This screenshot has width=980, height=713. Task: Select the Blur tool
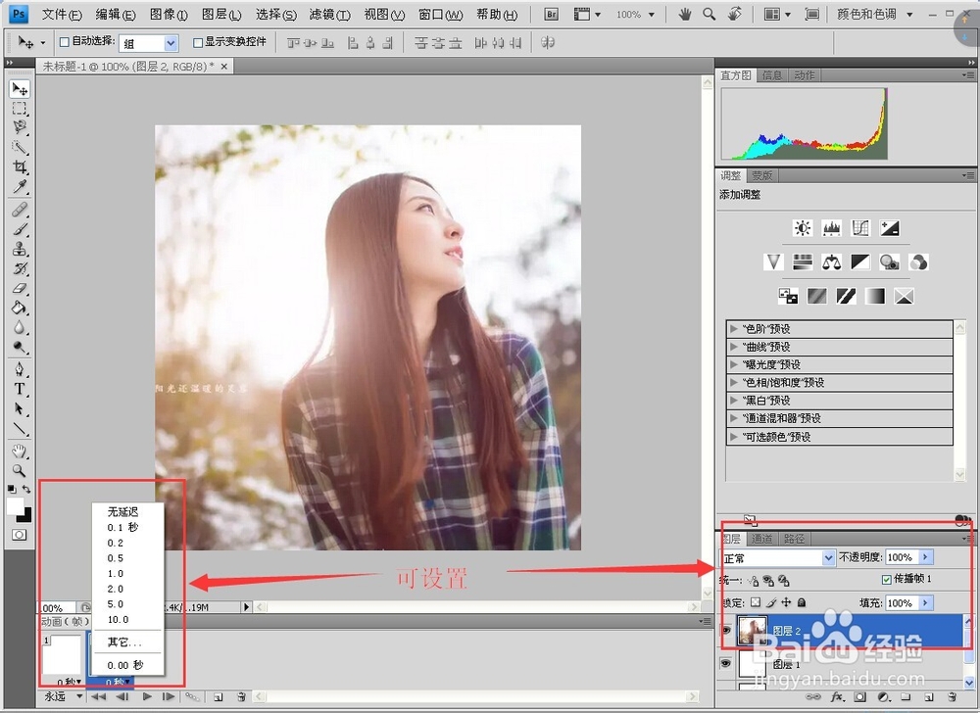point(20,327)
